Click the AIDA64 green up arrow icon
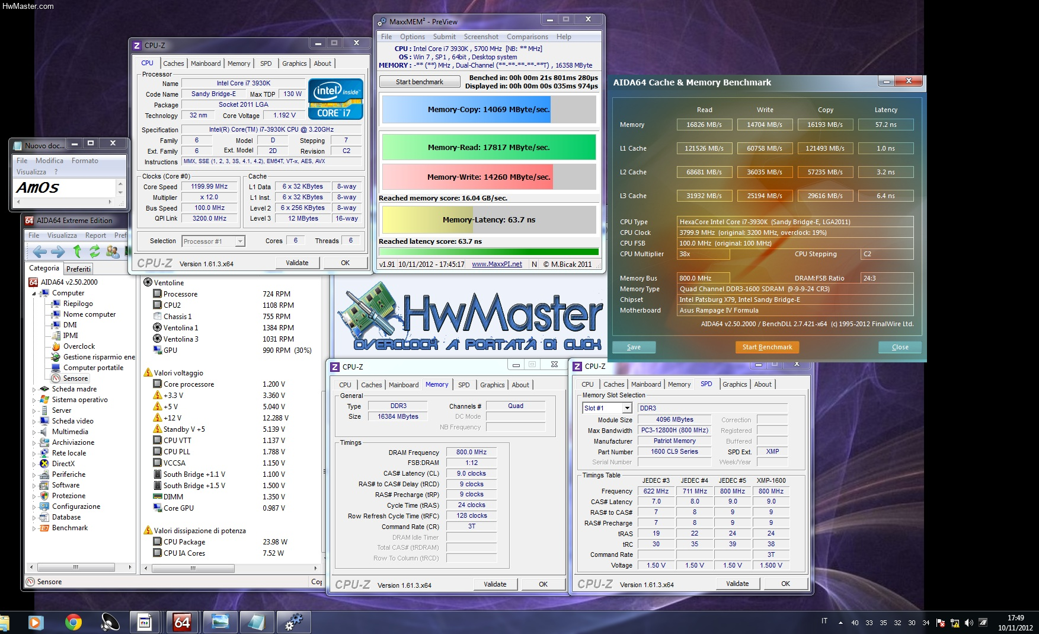1039x634 pixels. 77,251
